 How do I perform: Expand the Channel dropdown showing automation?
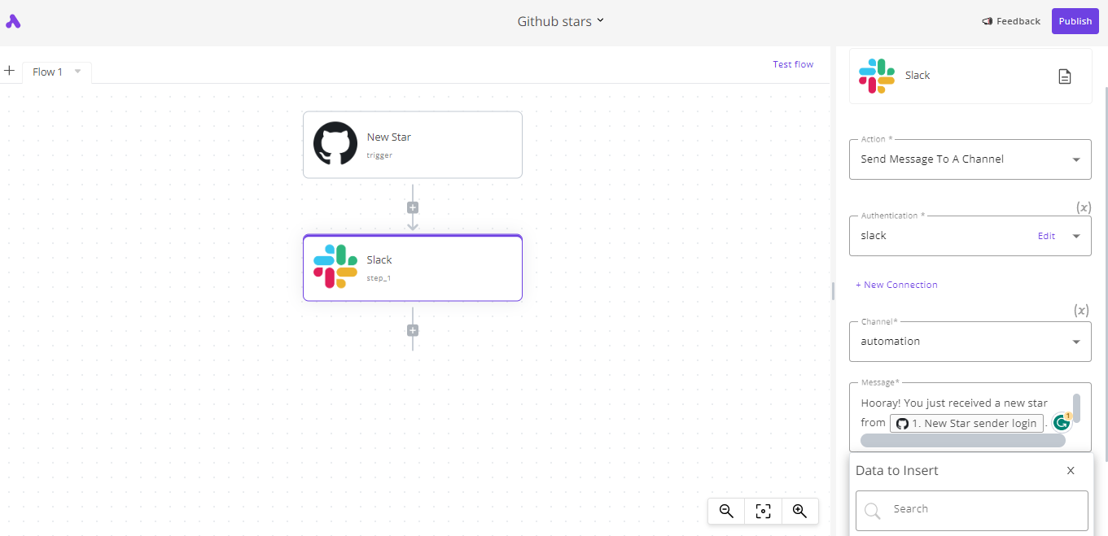[x=970, y=341]
